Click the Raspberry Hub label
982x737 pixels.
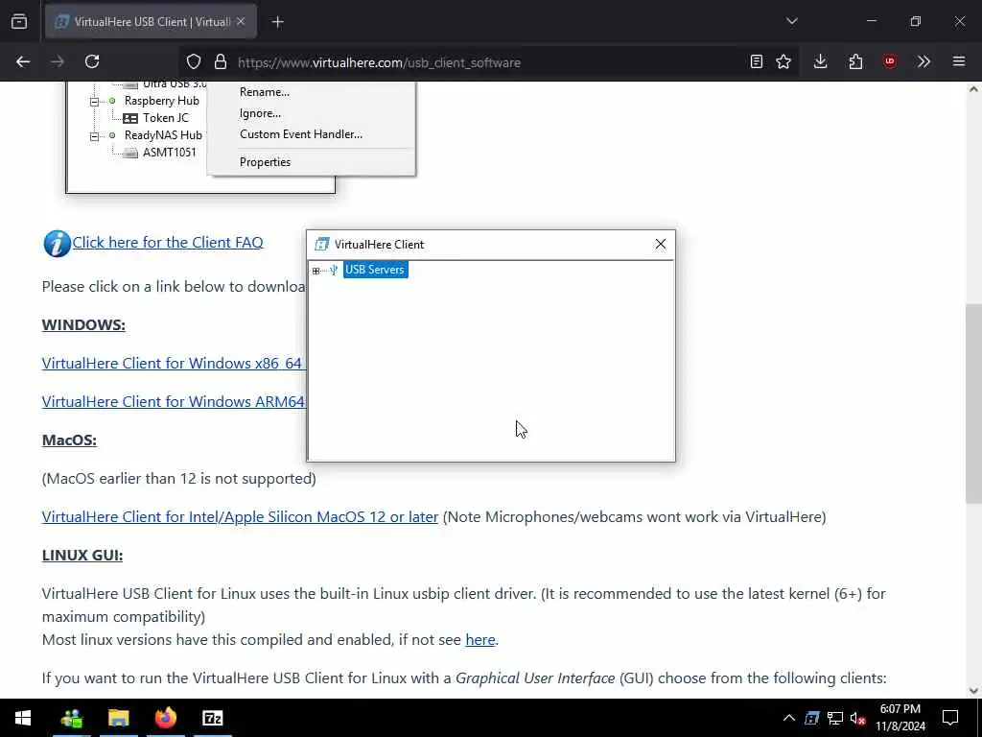click(161, 101)
